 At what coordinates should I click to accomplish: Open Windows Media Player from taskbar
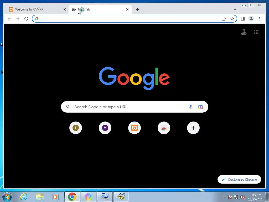[55, 197]
